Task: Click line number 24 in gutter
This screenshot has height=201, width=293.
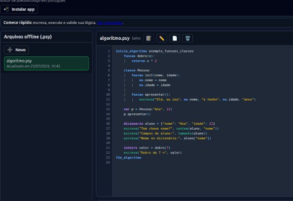Action: click(x=108, y=163)
